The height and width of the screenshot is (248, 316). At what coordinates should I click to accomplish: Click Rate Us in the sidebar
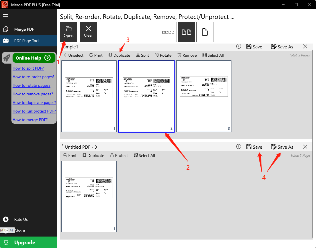click(x=28, y=219)
